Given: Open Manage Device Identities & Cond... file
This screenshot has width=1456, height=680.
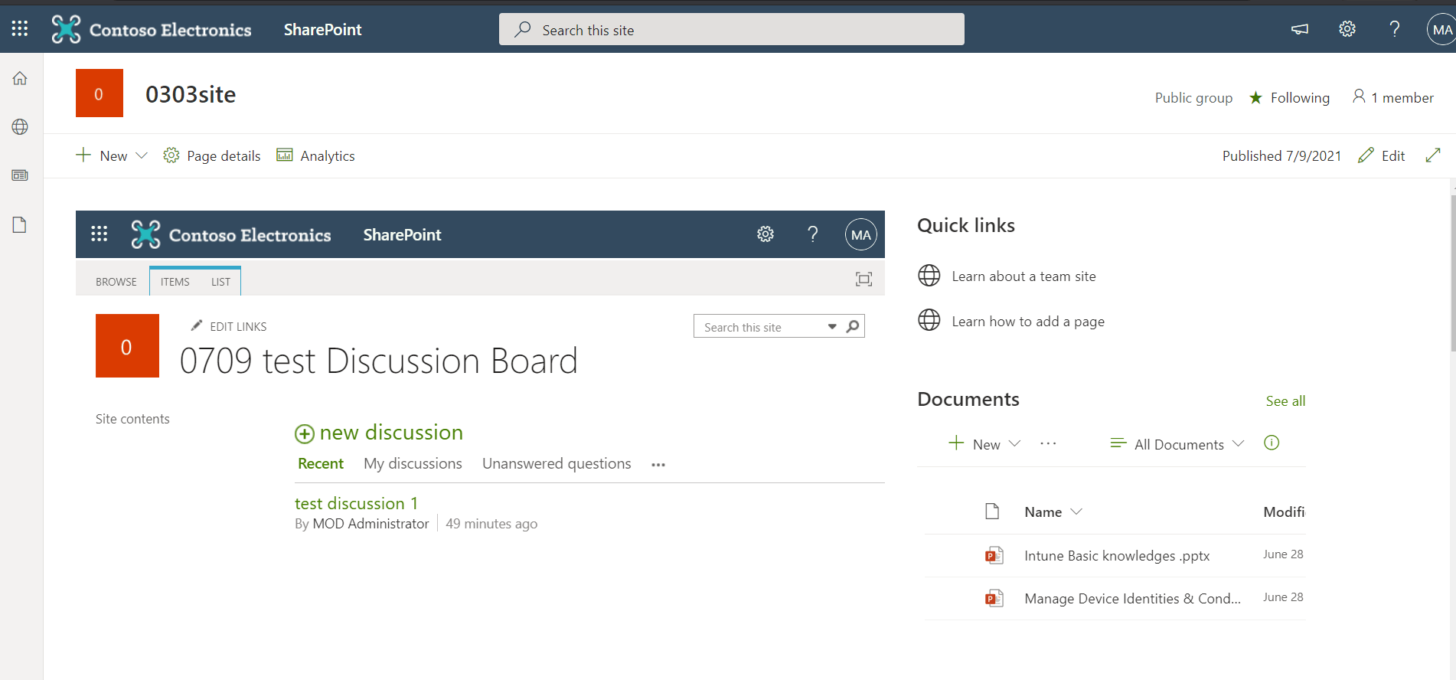Looking at the screenshot, I should [x=1133, y=599].
